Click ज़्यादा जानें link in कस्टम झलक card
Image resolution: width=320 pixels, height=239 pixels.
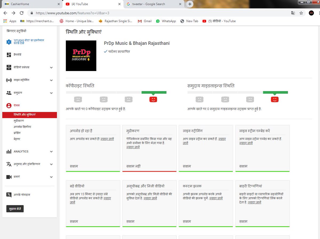coord(216,198)
